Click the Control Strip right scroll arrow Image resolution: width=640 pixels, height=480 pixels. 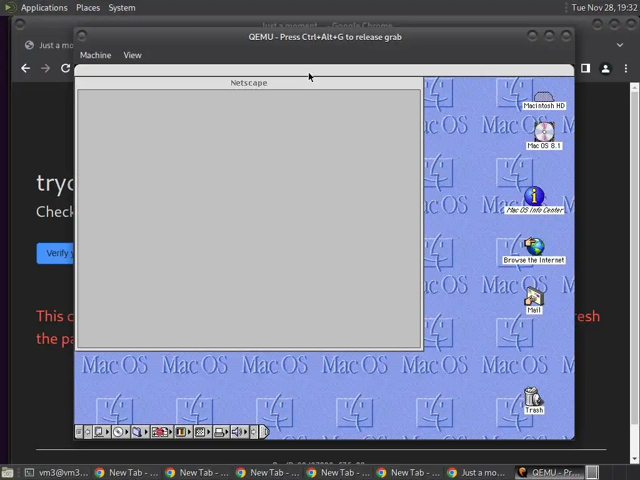[x=254, y=432]
